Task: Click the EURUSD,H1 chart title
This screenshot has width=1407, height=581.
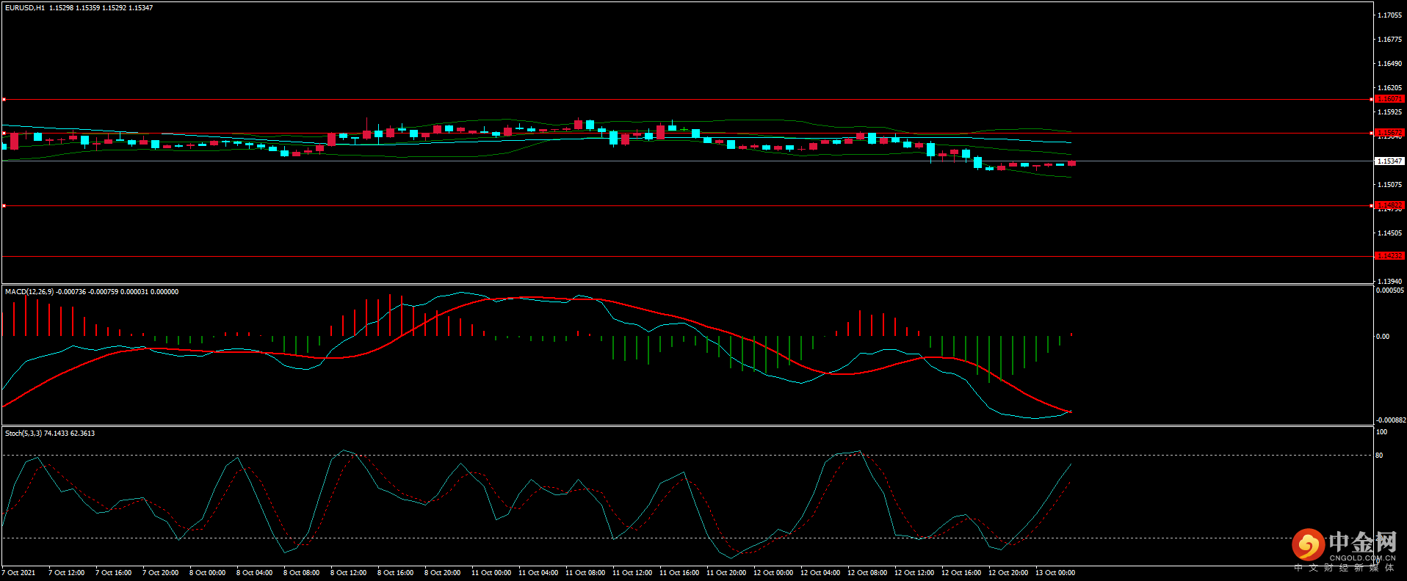Action: [x=25, y=8]
